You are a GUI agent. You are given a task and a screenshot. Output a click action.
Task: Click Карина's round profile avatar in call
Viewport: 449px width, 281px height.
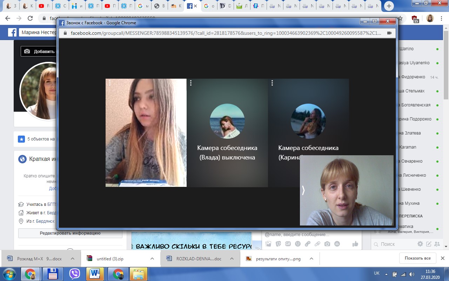(x=308, y=121)
